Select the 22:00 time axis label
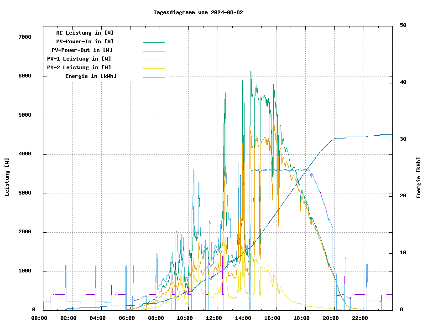This screenshot has width=438, height=328. click(360, 318)
